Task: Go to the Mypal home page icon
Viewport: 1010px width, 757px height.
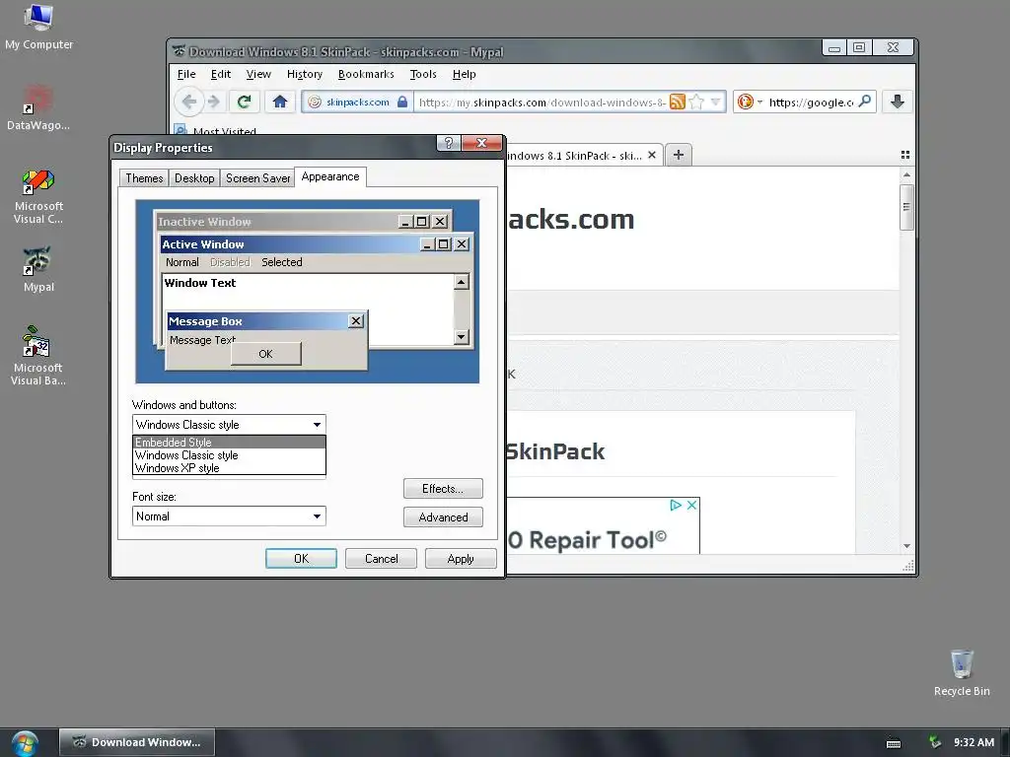Action: pos(279,102)
